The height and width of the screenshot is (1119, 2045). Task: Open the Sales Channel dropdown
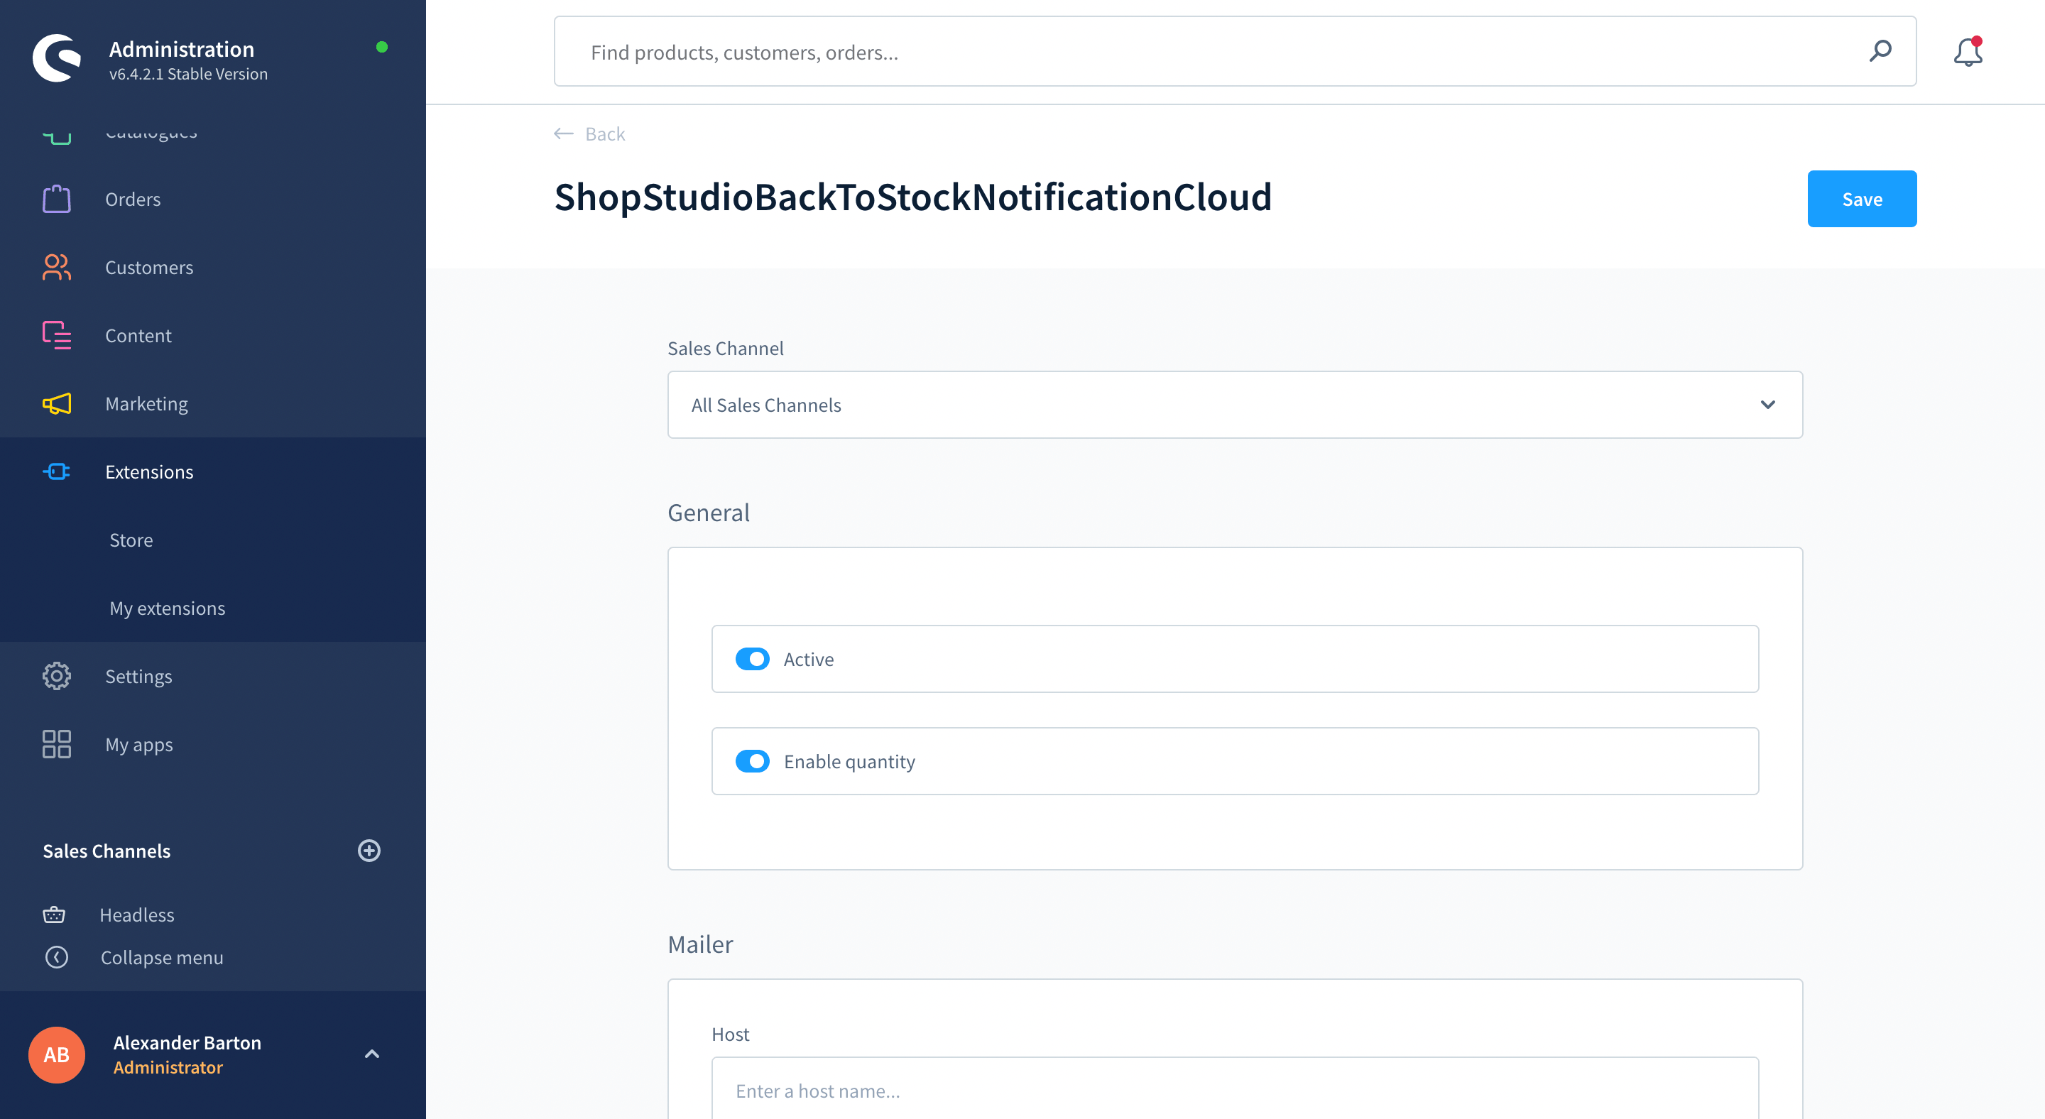(x=1236, y=405)
